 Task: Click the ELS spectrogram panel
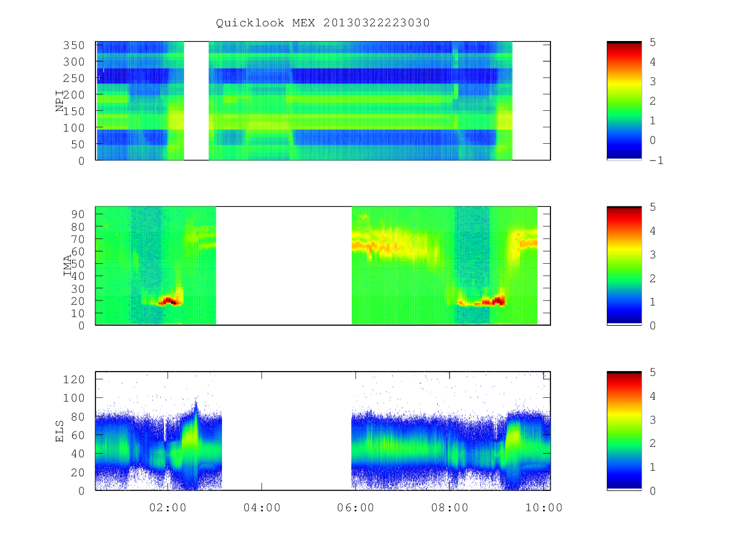pyautogui.click(x=323, y=430)
